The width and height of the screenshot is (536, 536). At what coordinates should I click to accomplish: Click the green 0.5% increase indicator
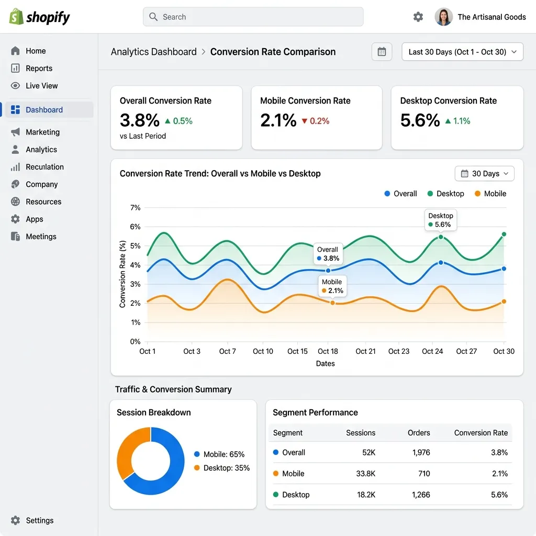179,121
